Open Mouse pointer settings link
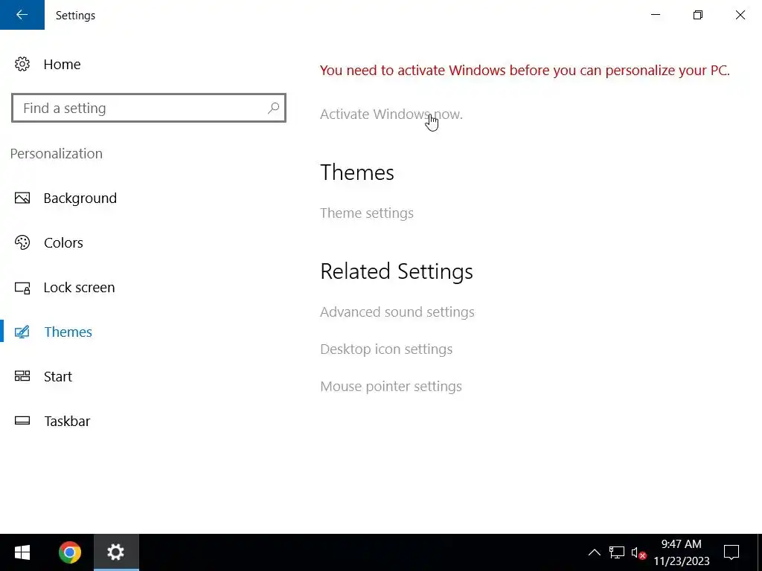The image size is (762, 571). (391, 387)
